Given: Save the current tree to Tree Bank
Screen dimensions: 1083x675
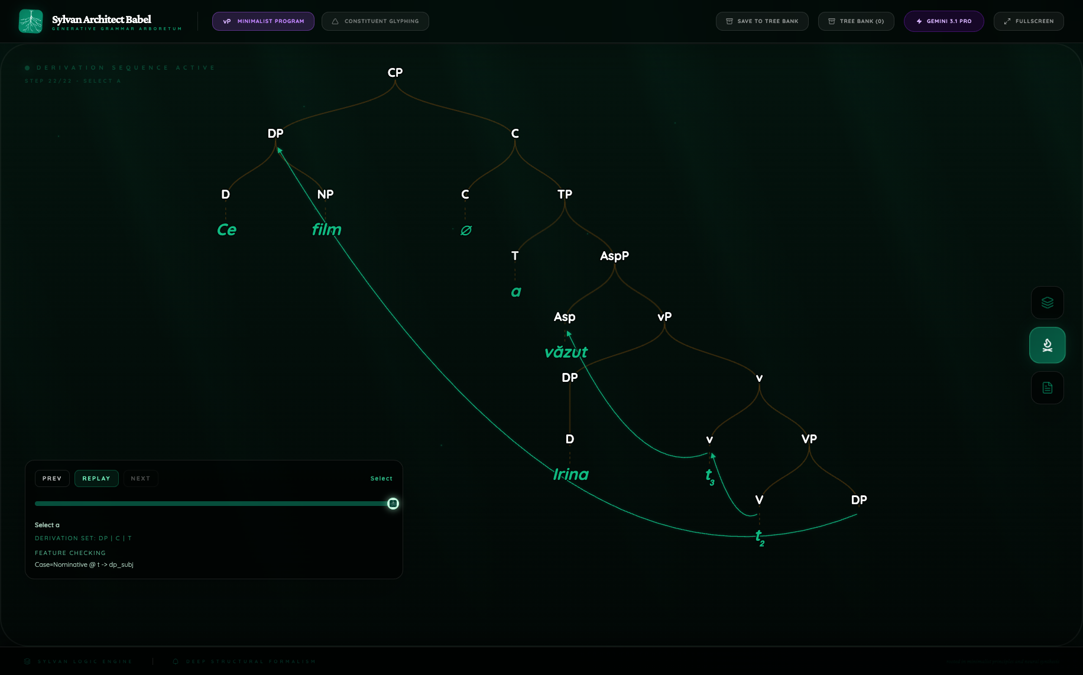Looking at the screenshot, I should tap(761, 21).
